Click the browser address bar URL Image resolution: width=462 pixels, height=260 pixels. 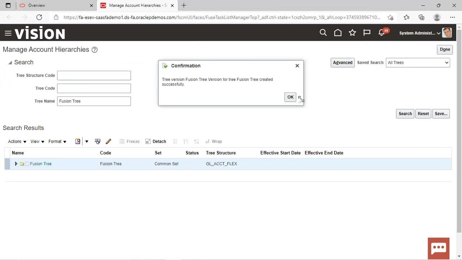[222, 17]
